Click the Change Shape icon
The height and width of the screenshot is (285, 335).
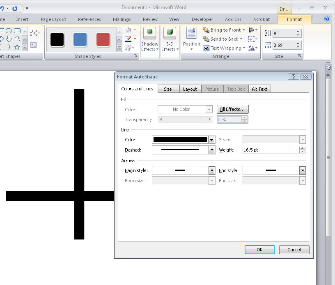tap(128, 48)
